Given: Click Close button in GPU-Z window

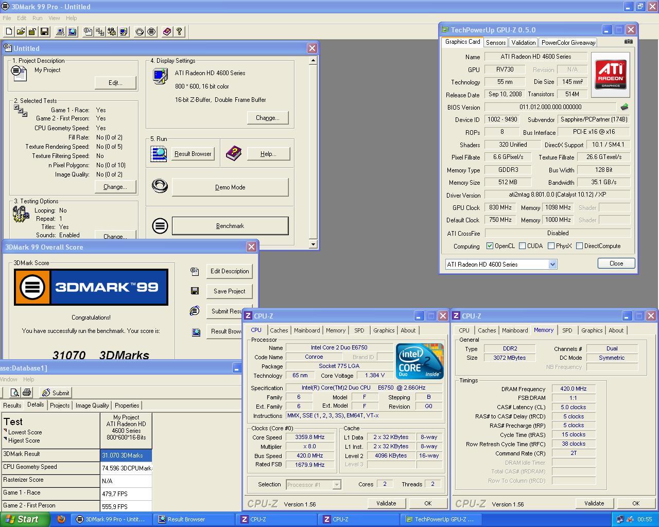Looking at the screenshot, I should click(x=616, y=263).
